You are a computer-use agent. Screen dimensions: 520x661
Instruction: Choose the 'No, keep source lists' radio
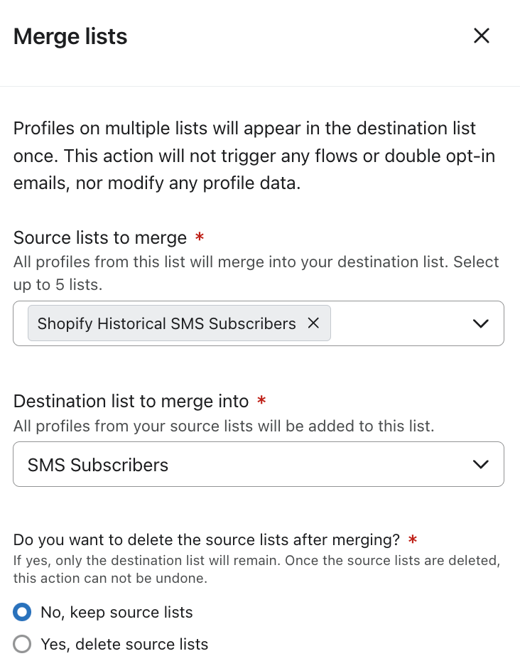pos(22,612)
